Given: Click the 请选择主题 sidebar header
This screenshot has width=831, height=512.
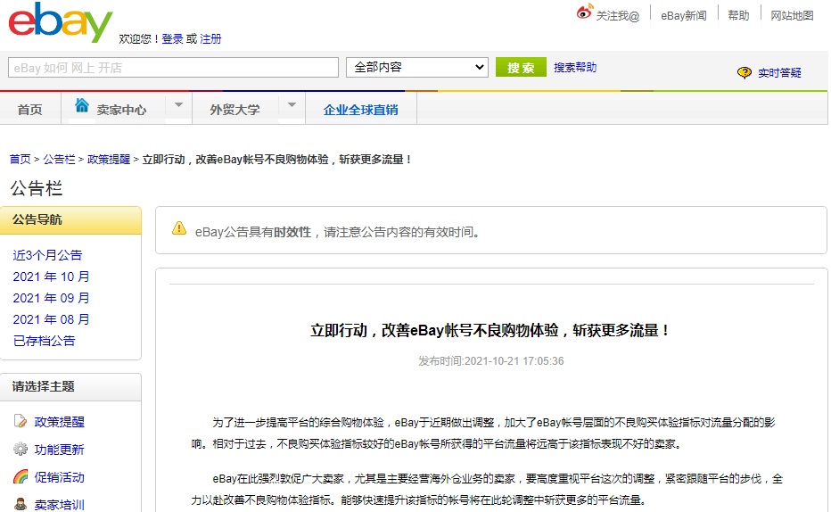Looking at the screenshot, I should coord(71,387).
